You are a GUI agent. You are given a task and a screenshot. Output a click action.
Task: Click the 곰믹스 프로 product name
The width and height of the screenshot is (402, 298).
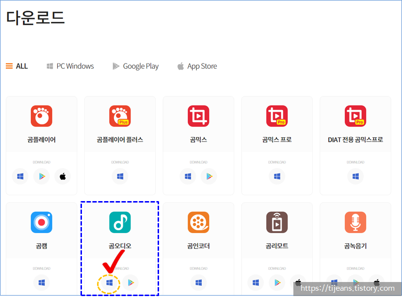click(277, 140)
